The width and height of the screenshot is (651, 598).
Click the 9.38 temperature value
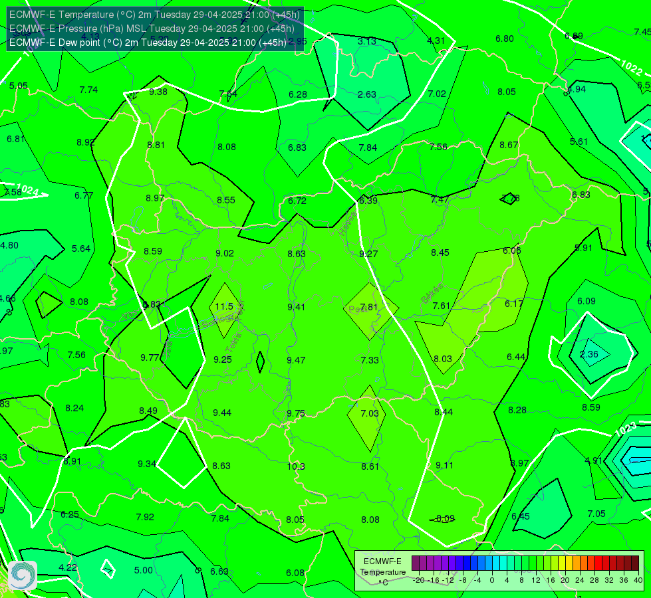coord(158,92)
